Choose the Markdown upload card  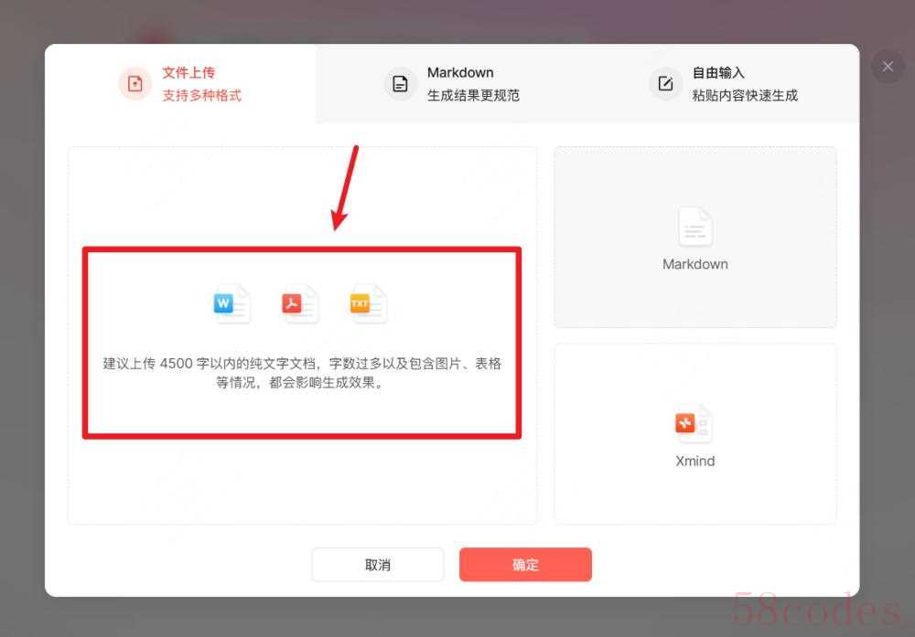pyautogui.click(x=695, y=238)
